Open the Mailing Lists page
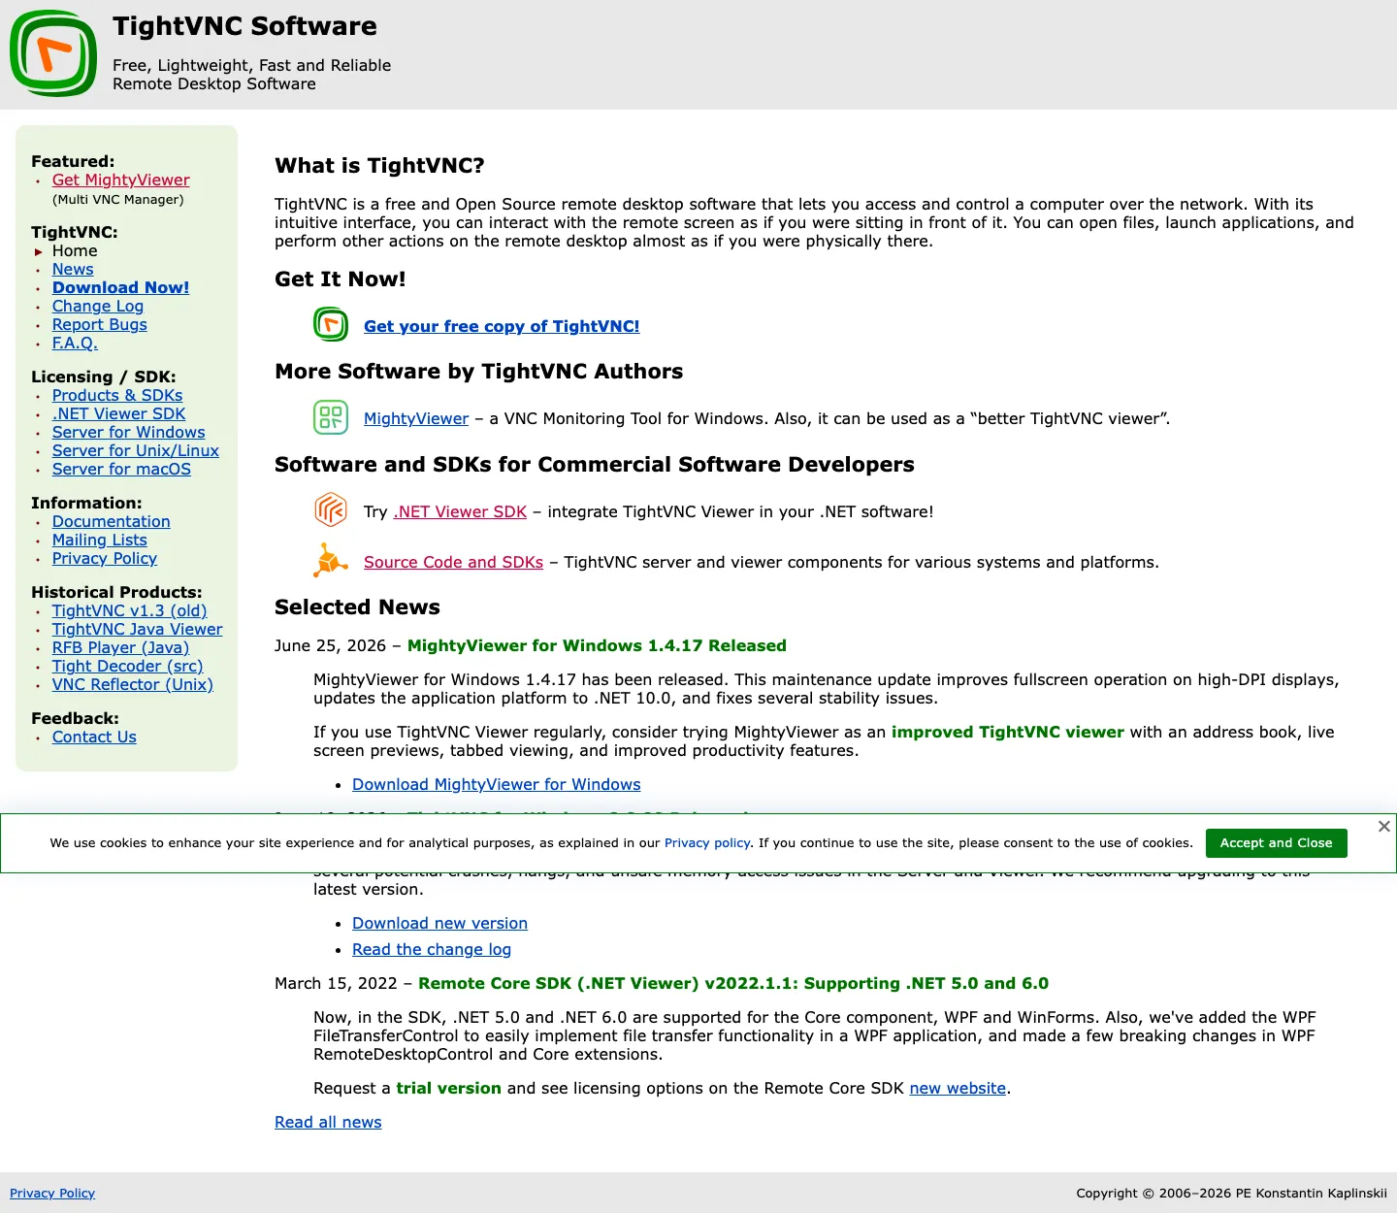This screenshot has height=1213, width=1397. [100, 540]
